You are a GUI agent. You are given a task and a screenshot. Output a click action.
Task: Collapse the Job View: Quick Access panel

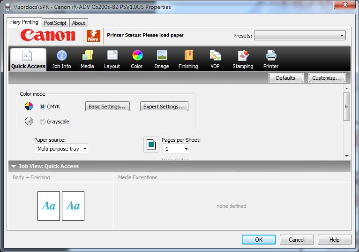point(14,166)
